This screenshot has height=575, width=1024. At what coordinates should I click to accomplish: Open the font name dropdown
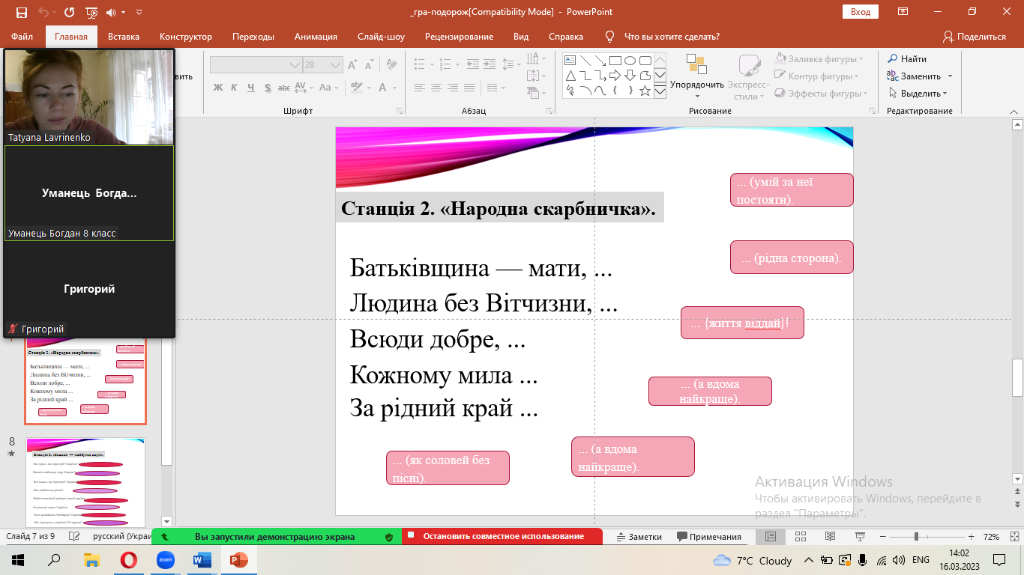(x=295, y=65)
